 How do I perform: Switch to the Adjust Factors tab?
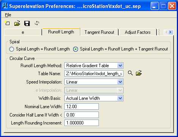137,32
